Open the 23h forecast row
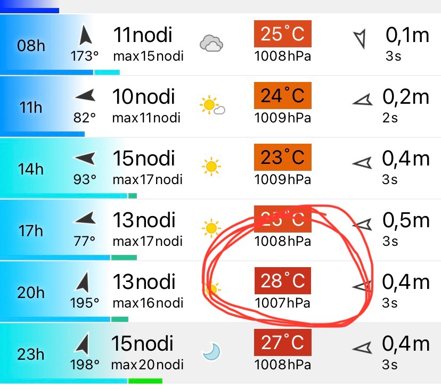This screenshot has height=389, width=441. [x=220, y=352]
